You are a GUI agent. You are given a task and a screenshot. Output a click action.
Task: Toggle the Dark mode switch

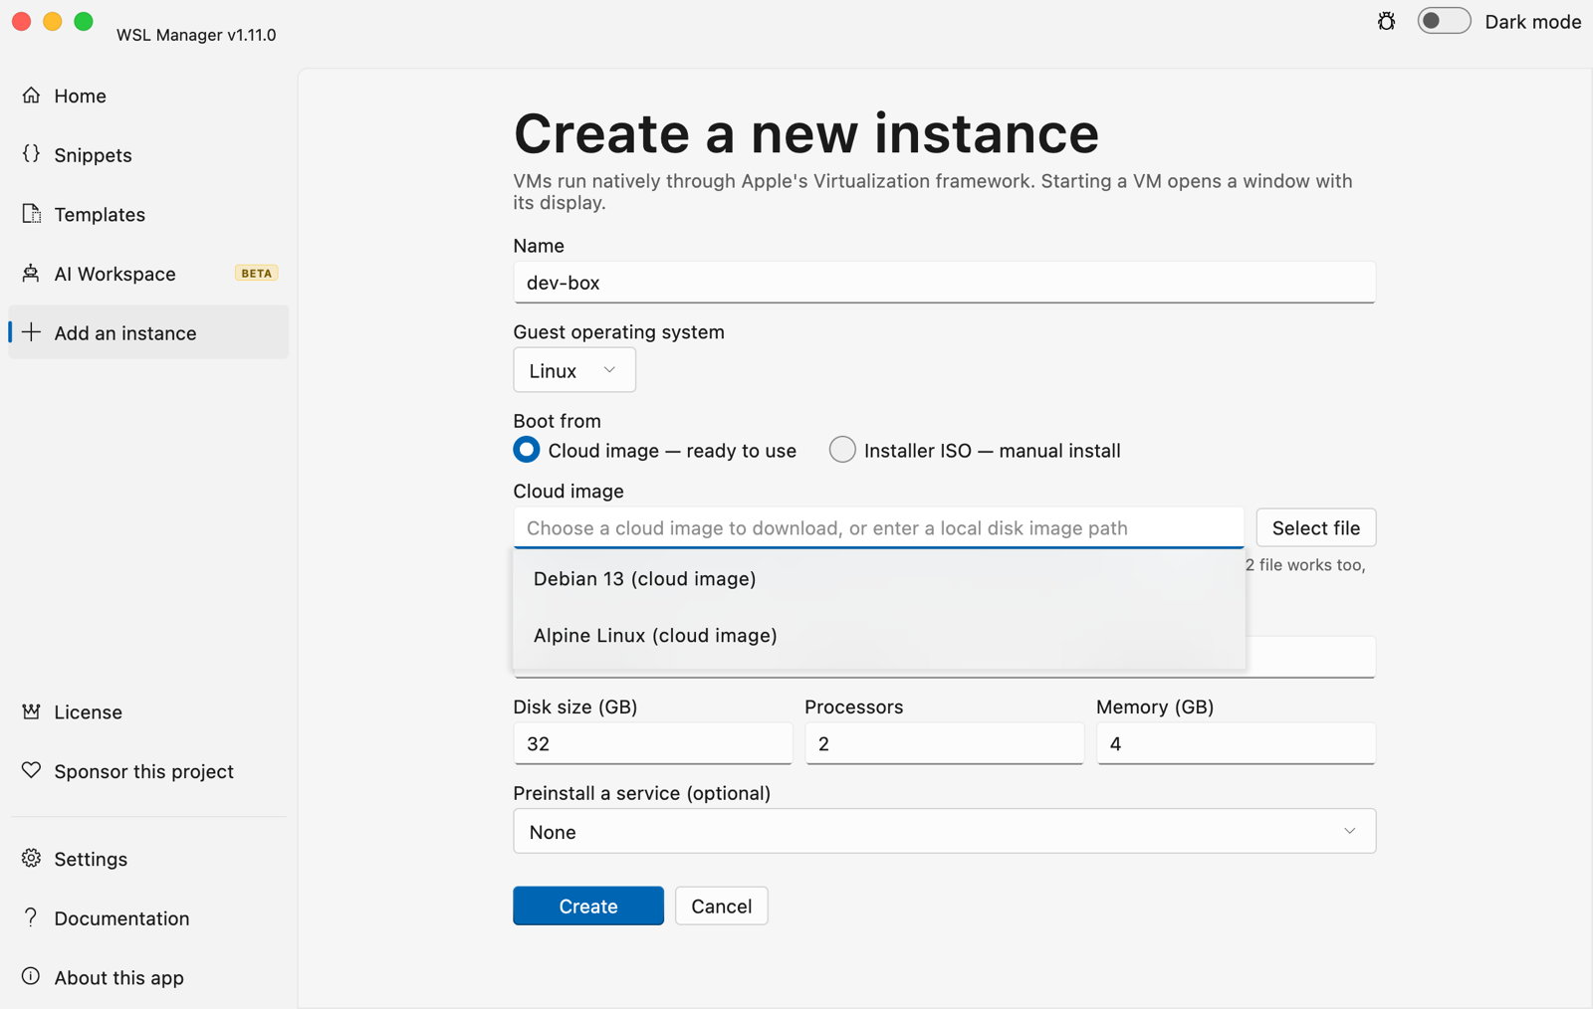1444,21
